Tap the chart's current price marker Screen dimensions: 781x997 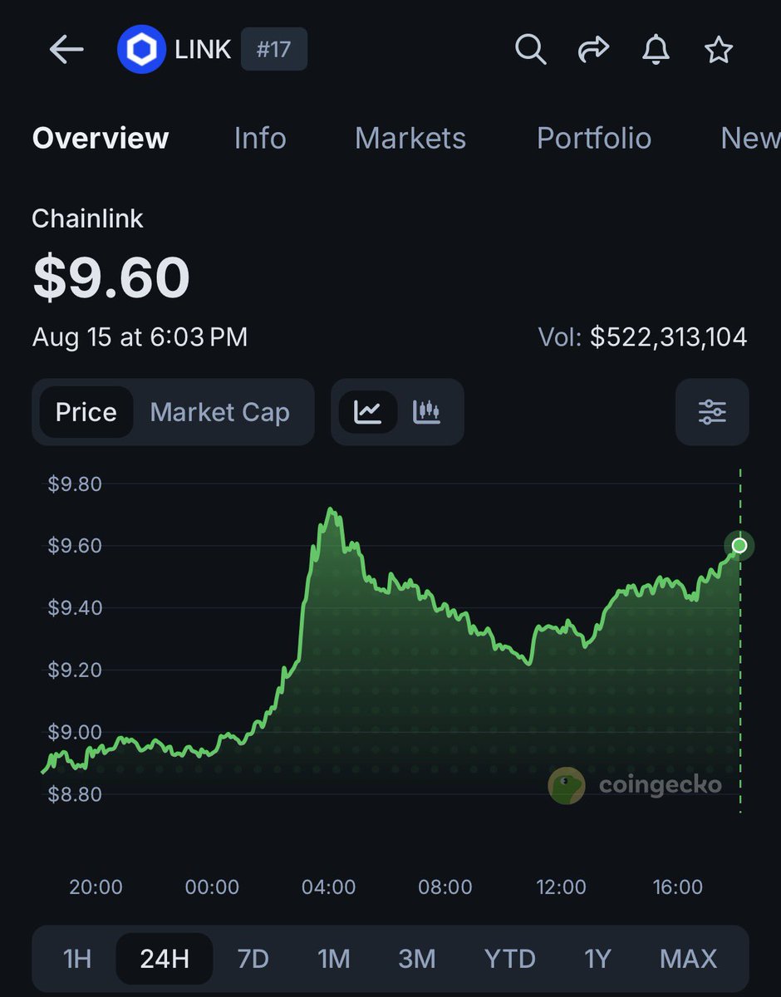click(739, 546)
